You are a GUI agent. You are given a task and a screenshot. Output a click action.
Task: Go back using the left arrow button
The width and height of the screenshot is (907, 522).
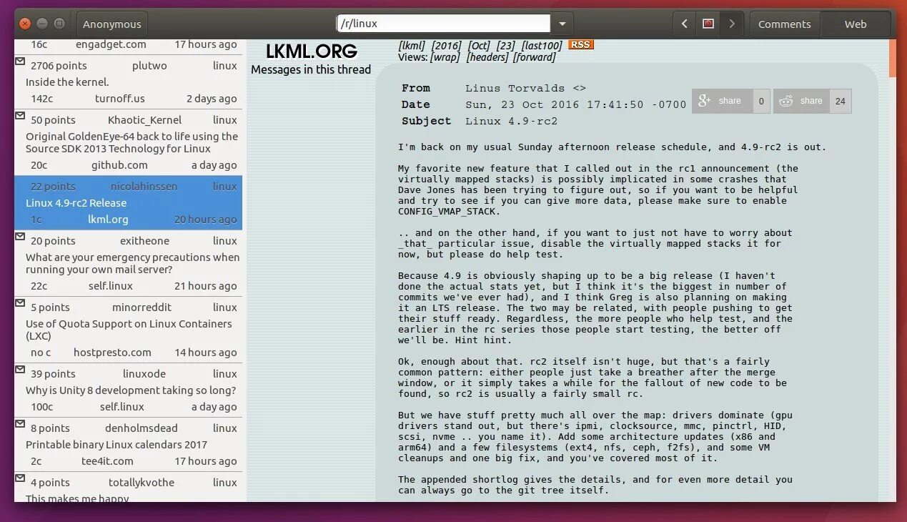[x=684, y=24]
